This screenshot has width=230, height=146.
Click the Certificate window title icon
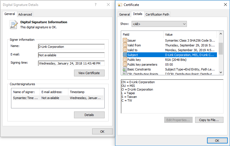pos(120,5)
